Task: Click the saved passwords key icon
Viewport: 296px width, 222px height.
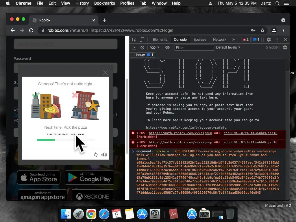Action: tap(253, 30)
